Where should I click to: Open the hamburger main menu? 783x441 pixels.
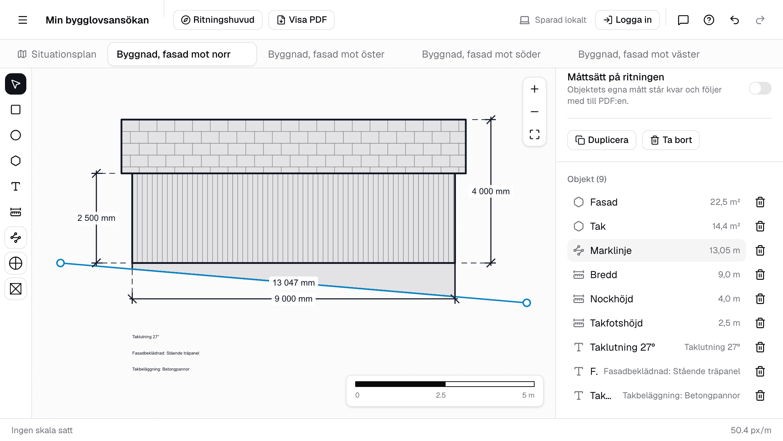(23, 20)
